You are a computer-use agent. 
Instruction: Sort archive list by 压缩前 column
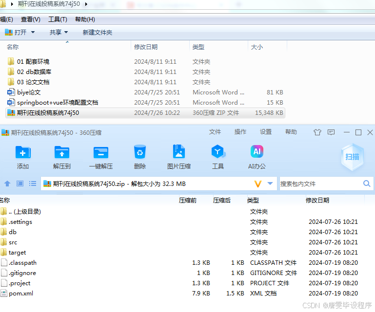(x=188, y=200)
